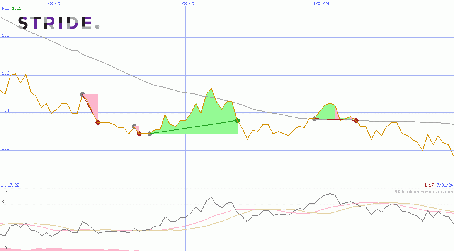Click the STRIDE logo

pos(55,23)
